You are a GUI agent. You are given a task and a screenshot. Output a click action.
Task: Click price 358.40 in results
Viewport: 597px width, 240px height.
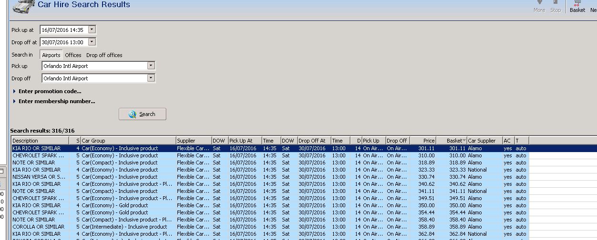point(426,220)
